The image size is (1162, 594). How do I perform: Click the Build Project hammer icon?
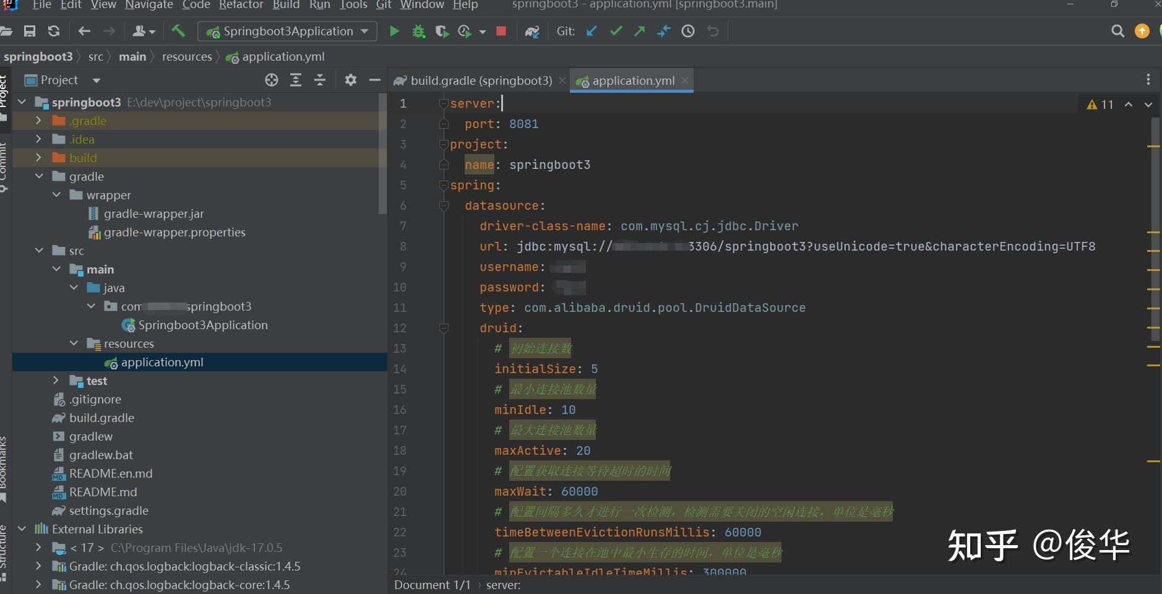coord(178,31)
